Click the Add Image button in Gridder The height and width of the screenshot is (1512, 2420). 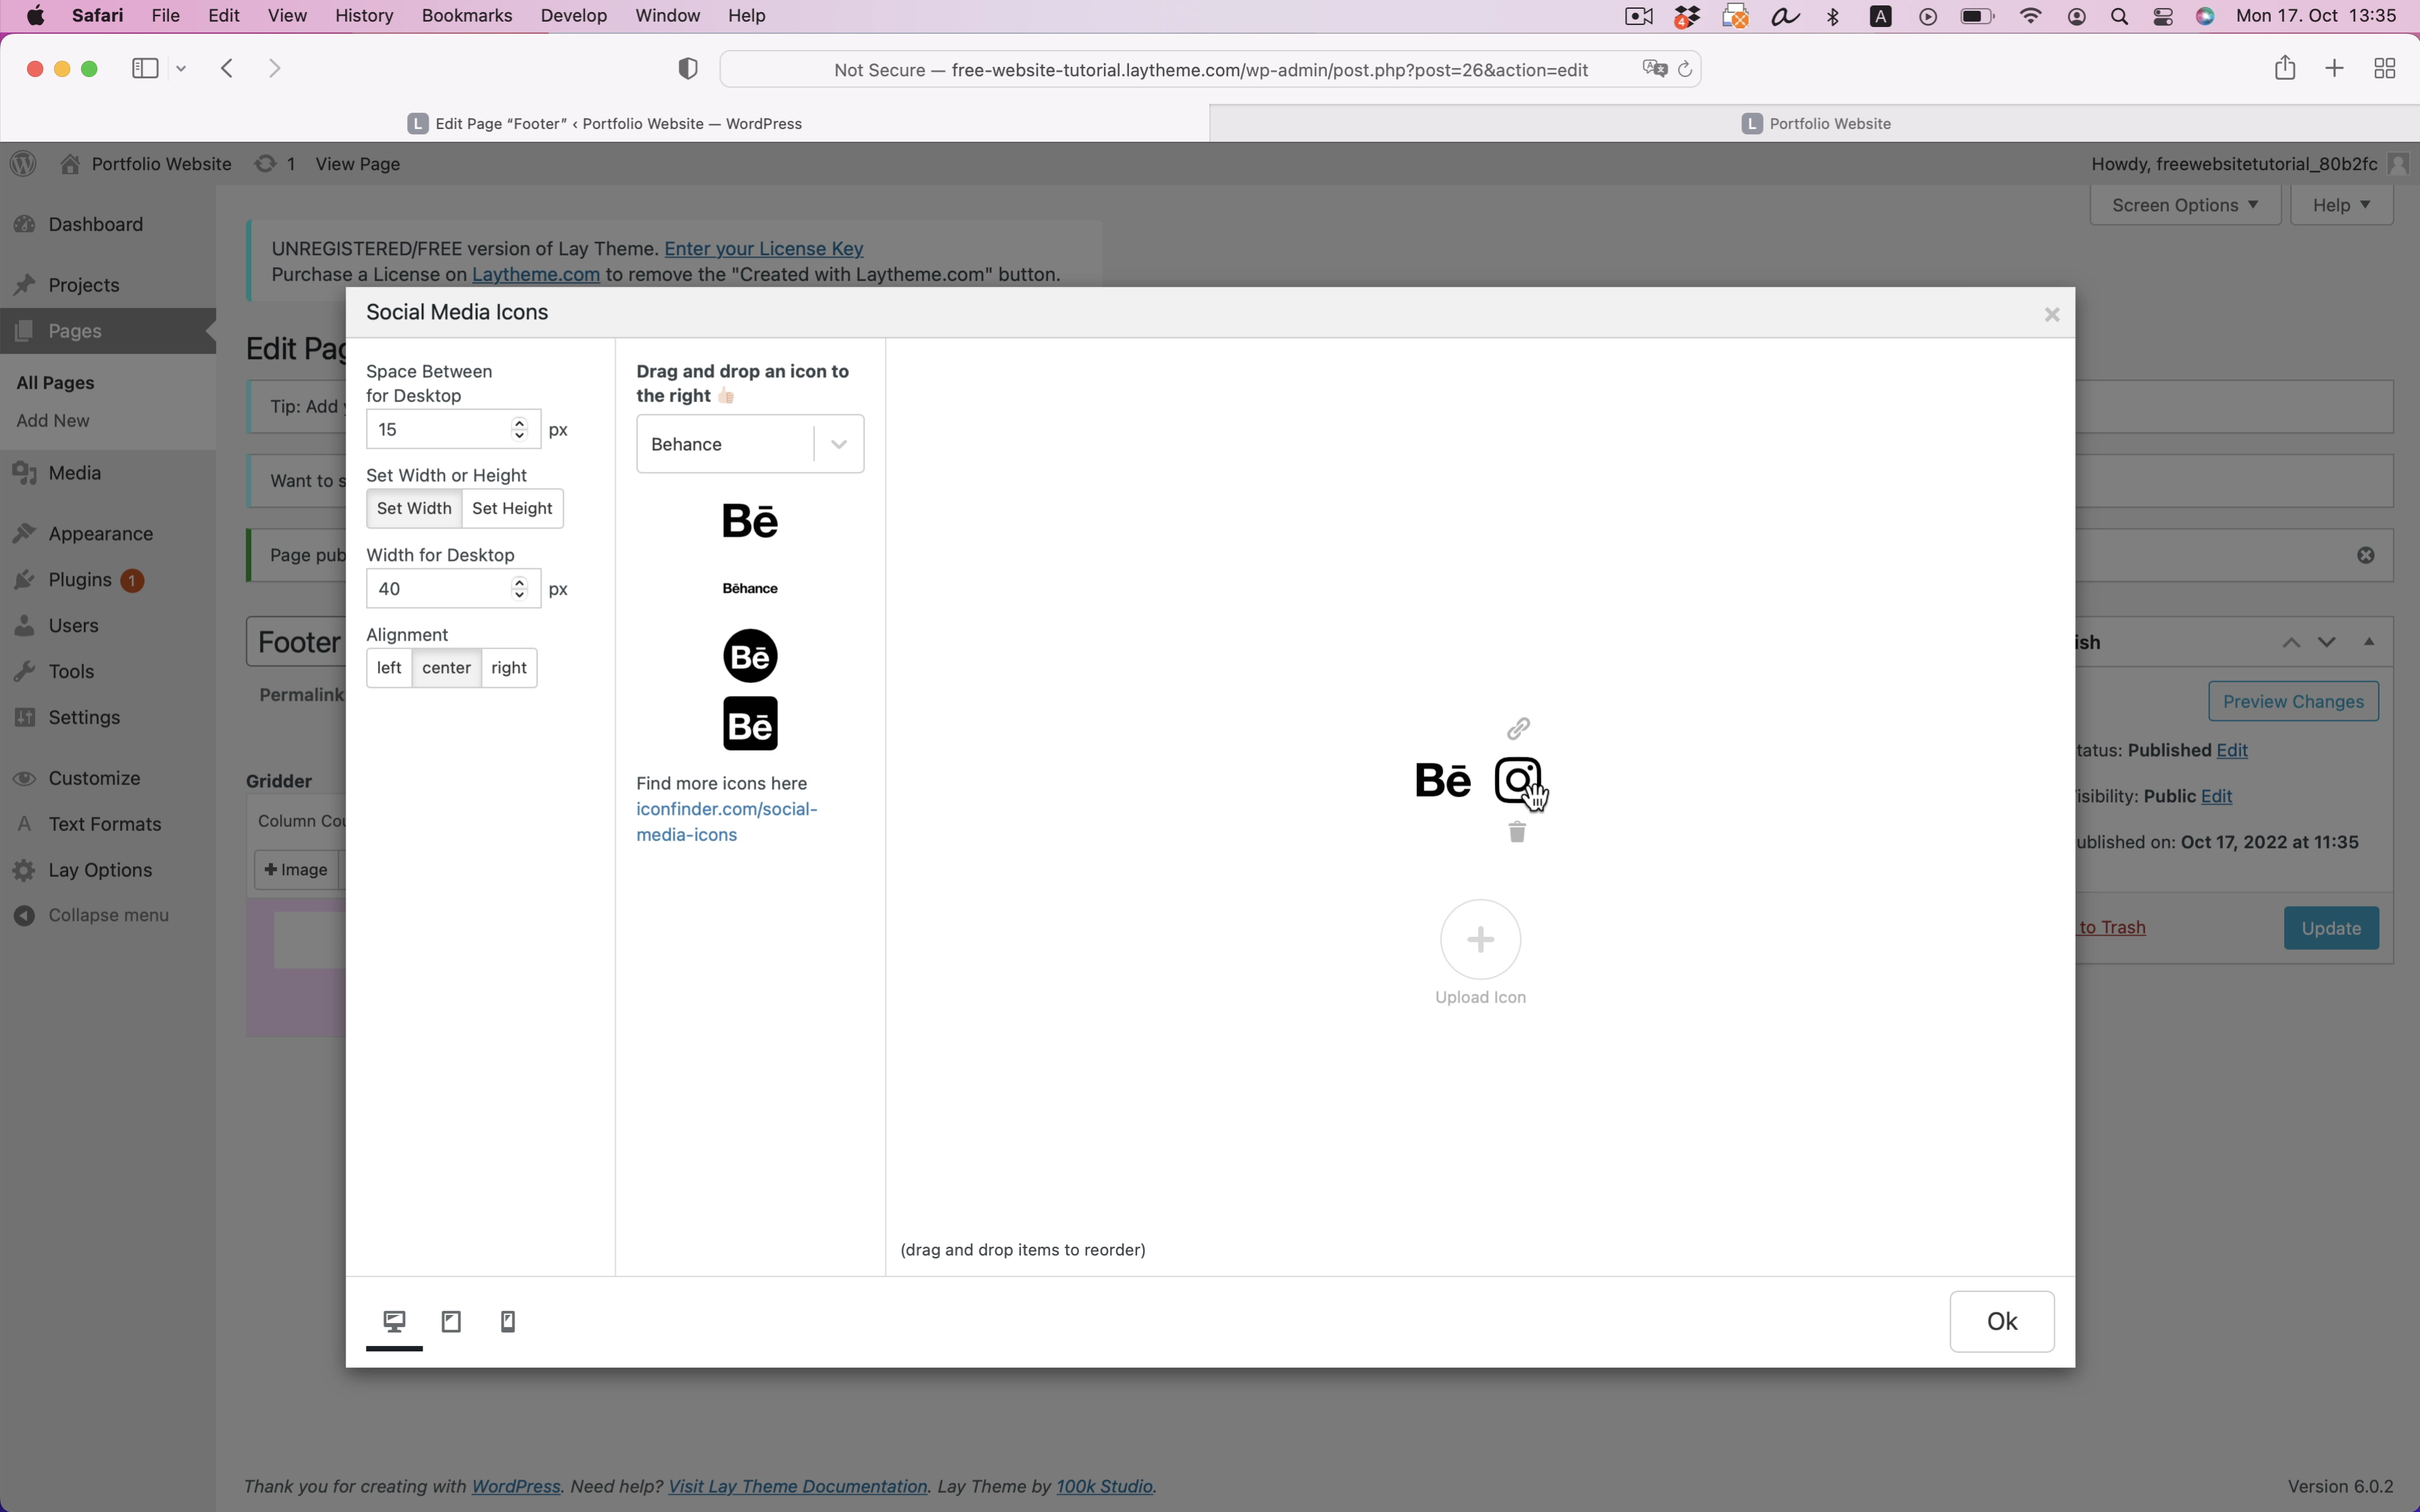(296, 870)
